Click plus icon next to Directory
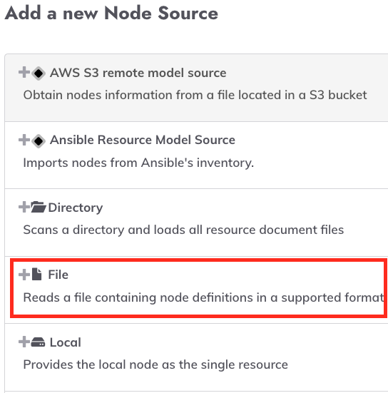Viewport: 388px width, 393px height. click(x=24, y=207)
